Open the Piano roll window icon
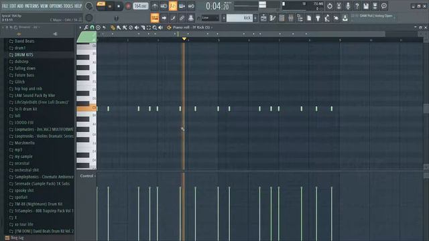Image resolution: width=429 pixels, height=241 pixels. point(273,18)
